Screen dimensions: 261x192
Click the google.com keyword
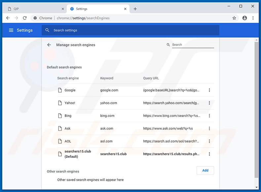coord(109,90)
